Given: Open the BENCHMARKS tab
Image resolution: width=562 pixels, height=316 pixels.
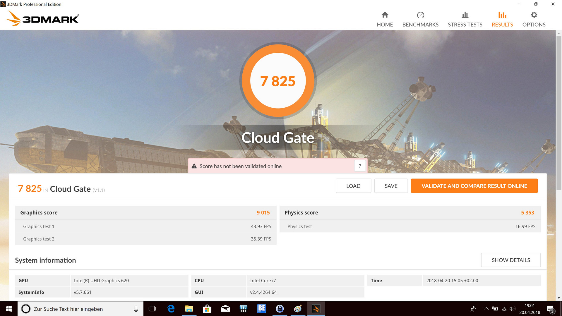Looking at the screenshot, I should pos(420,19).
